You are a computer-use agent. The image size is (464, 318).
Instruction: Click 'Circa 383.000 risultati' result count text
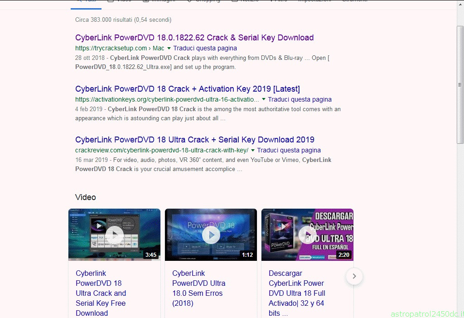point(123,20)
